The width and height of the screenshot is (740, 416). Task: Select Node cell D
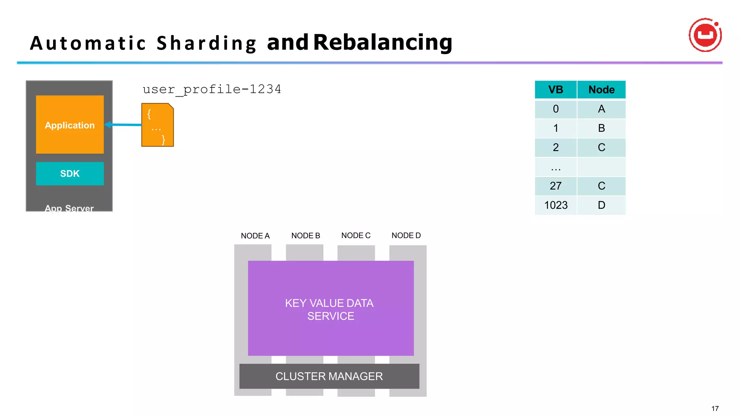[602, 205]
